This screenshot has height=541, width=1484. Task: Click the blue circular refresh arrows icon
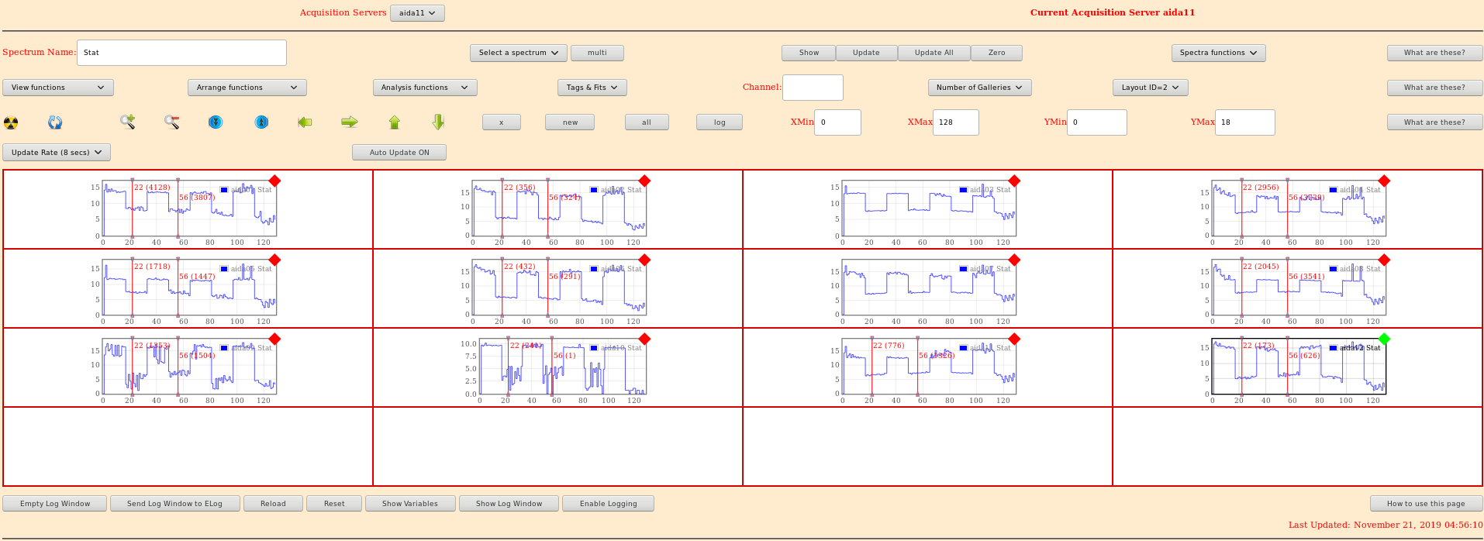[55, 122]
